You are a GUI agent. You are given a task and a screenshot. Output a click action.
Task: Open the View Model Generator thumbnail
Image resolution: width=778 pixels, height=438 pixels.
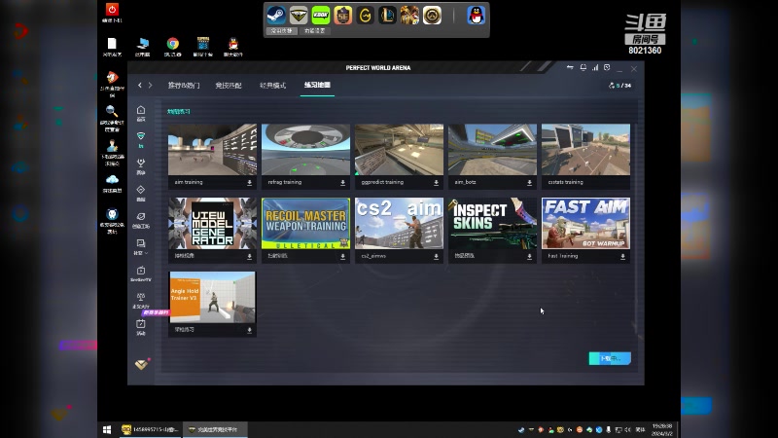[x=212, y=224]
